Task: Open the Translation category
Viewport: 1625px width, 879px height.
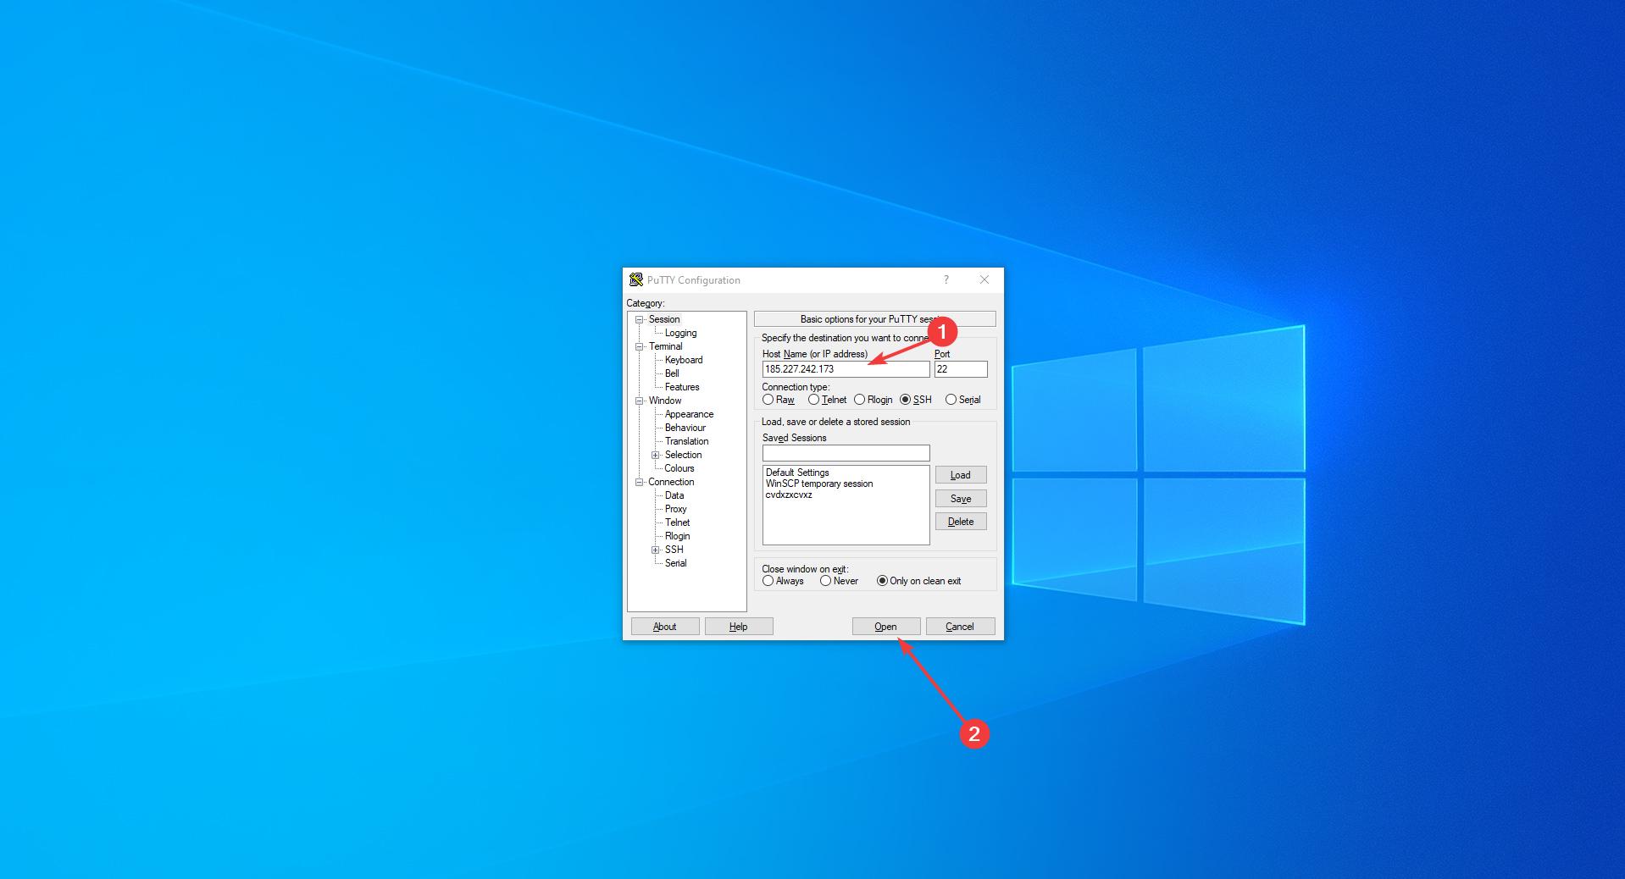Action: pos(686,441)
